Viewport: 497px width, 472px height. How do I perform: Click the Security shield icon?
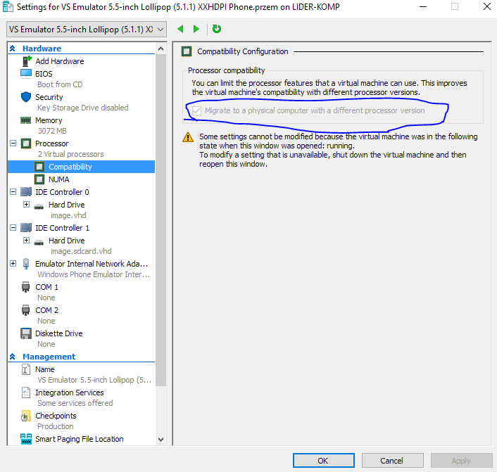pos(26,97)
